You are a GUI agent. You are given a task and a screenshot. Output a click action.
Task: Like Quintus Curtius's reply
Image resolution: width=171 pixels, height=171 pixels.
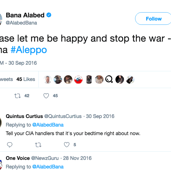click(67, 145)
